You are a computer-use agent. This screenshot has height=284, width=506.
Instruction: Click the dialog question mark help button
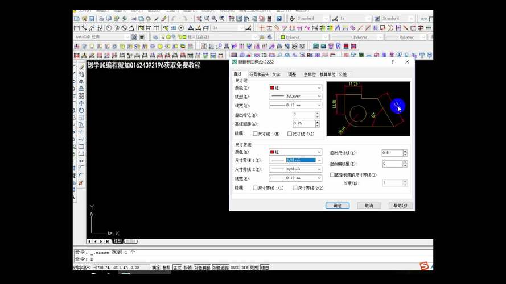(x=392, y=62)
